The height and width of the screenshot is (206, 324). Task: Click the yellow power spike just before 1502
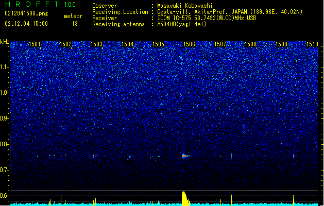tap(61, 200)
